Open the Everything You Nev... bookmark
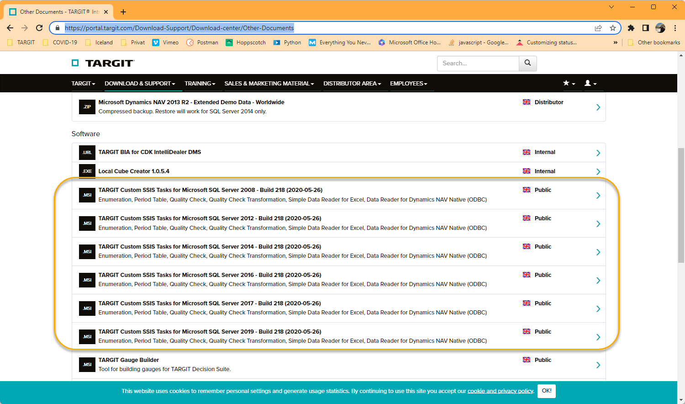The height and width of the screenshot is (404, 685). coord(340,43)
